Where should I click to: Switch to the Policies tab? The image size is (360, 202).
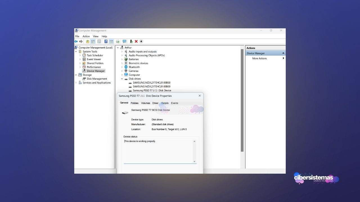[x=134, y=103]
